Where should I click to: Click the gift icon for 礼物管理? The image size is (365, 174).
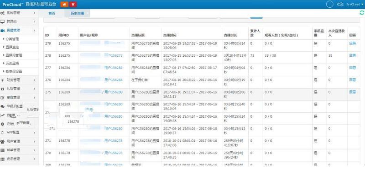(x=2, y=89)
